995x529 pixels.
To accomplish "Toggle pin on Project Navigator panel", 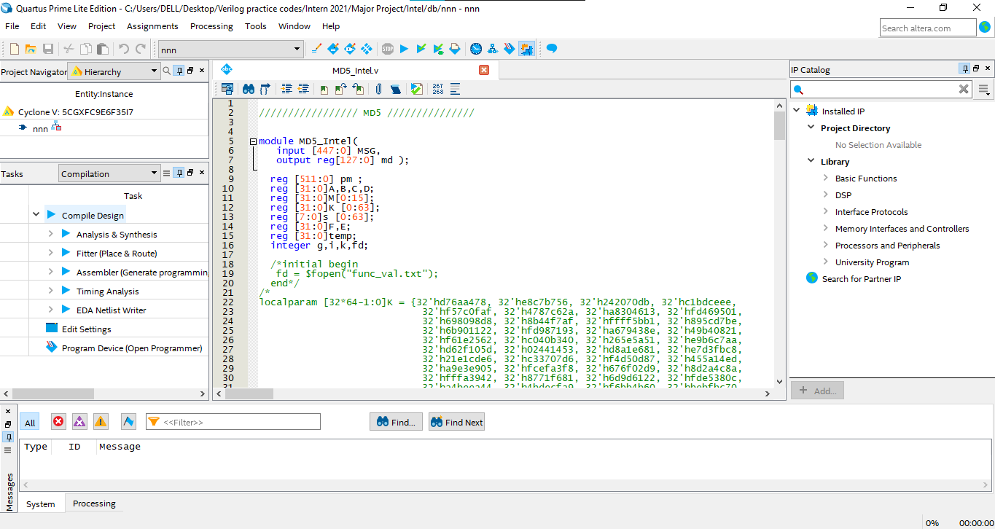I will (x=179, y=71).
